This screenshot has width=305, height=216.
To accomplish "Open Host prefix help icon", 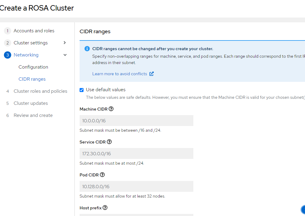I will pyautogui.click(x=105, y=208).
